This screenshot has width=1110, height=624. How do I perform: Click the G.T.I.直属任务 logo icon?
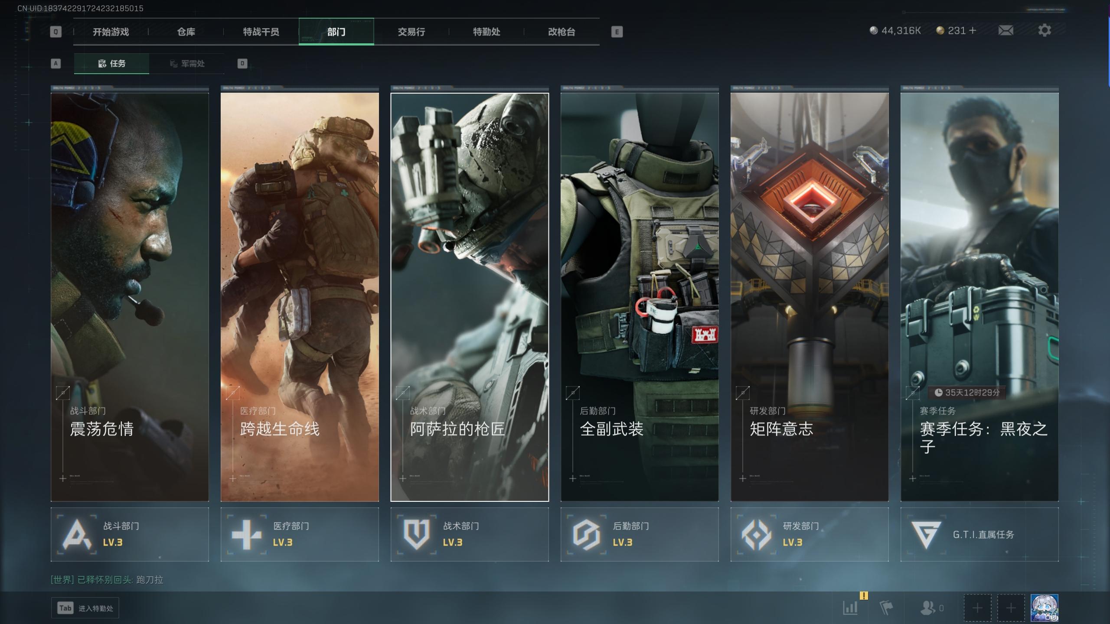pos(926,534)
